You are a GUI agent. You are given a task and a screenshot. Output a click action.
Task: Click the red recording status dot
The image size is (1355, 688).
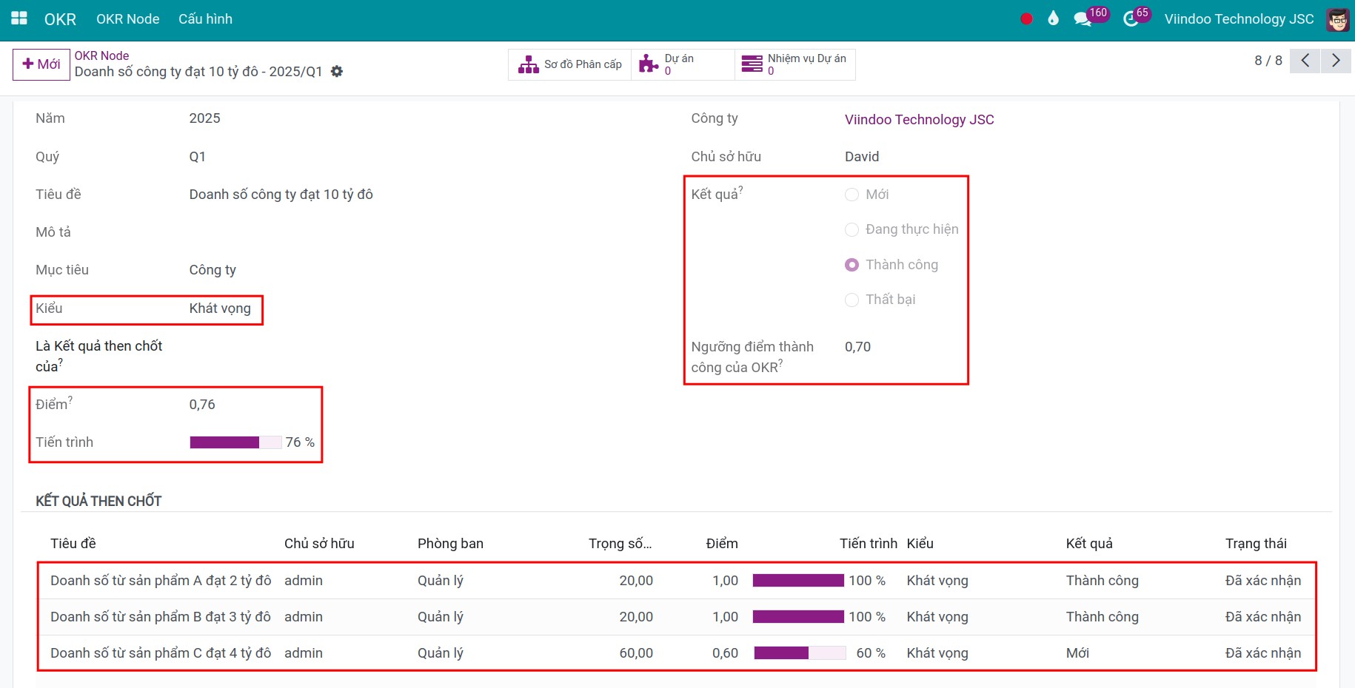pyautogui.click(x=1026, y=19)
